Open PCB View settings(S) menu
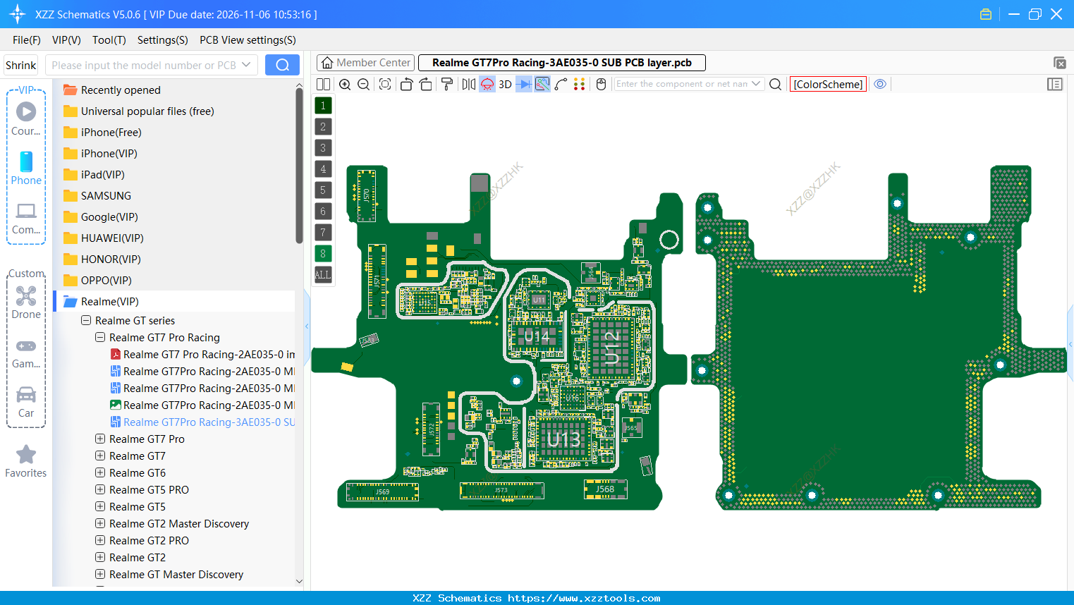The height and width of the screenshot is (605, 1074). (x=248, y=40)
